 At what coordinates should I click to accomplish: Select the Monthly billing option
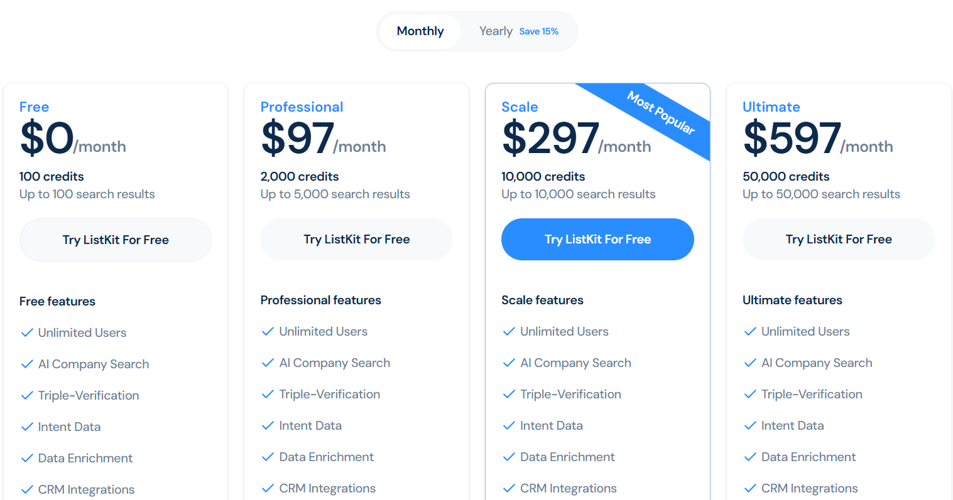(x=420, y=31)
